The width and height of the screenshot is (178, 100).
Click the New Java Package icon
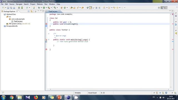(x=61, y=8)
